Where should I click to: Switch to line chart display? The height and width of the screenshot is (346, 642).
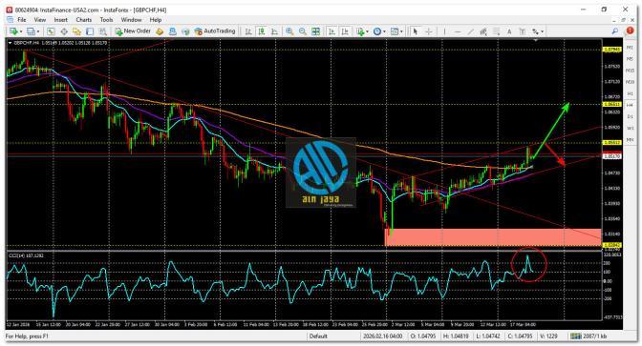[x=275, y=31]
